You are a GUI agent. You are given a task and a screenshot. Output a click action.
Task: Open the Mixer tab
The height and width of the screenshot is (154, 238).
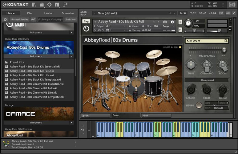tap(156, 115)
